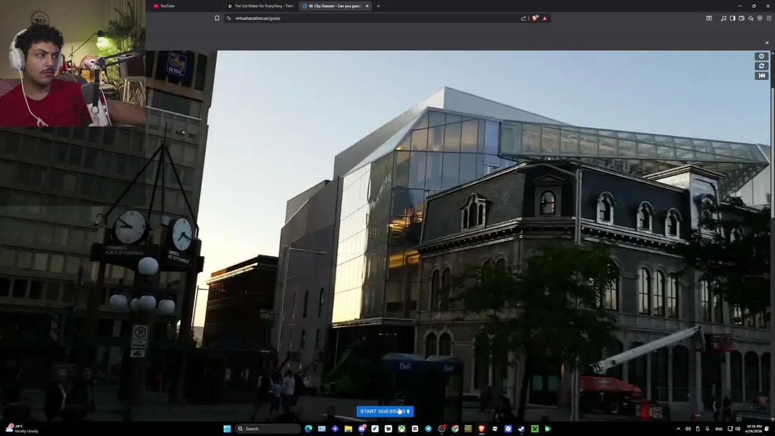Switch to the Tier List Maker tab
775x436 pixels.
pyautogui.click(x=262, y=6)
